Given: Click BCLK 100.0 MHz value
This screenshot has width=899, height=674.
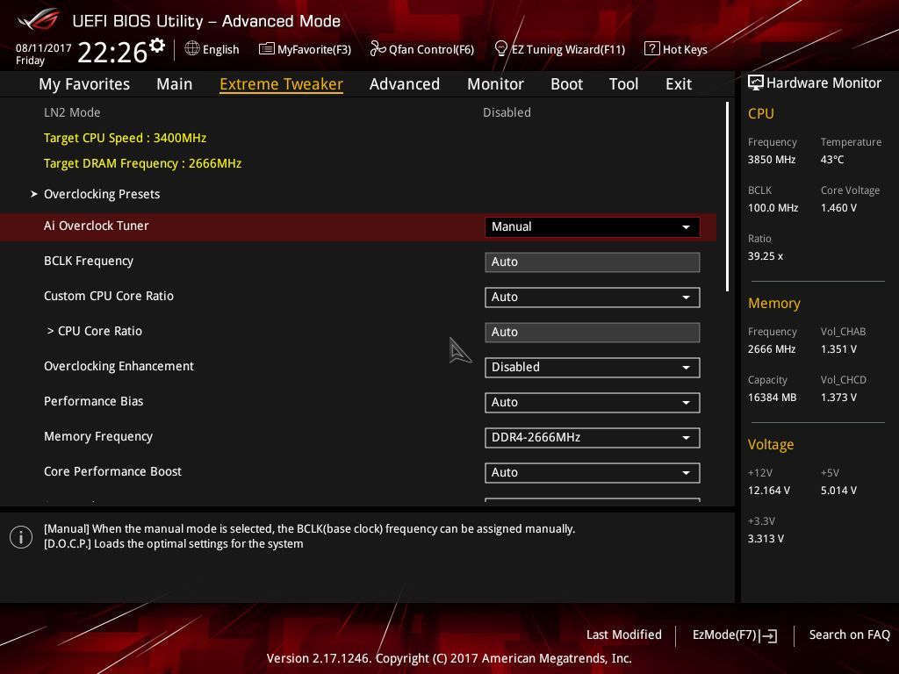Looking at the screenshot, I should (773, 207).
